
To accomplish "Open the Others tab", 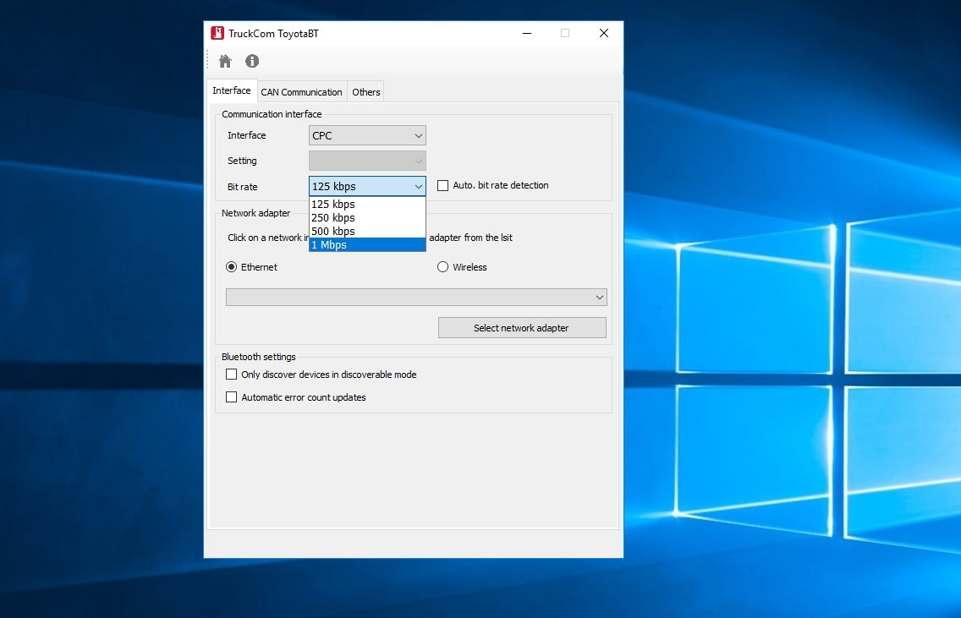I will click(x=366, y=92).
